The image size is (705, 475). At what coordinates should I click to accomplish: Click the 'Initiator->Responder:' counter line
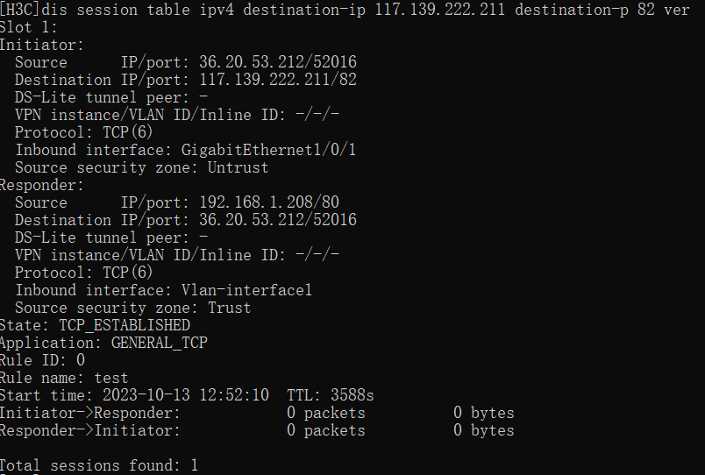tap(89, 413)
